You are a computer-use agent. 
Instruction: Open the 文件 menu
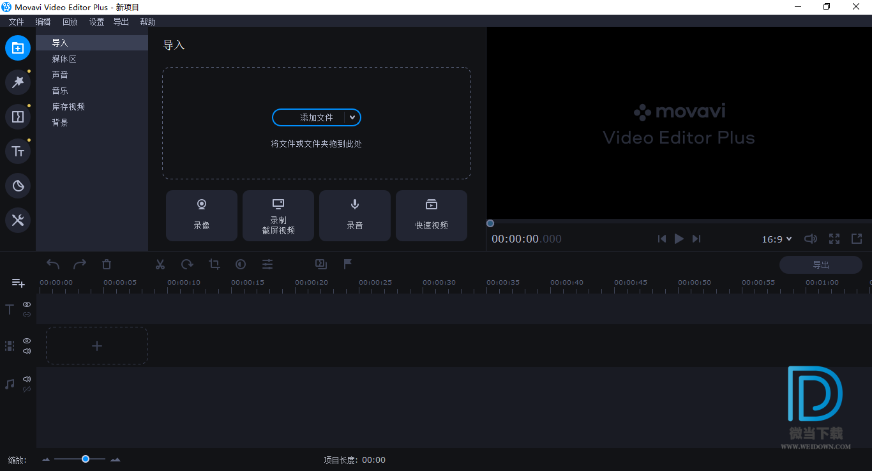[16, 22]
